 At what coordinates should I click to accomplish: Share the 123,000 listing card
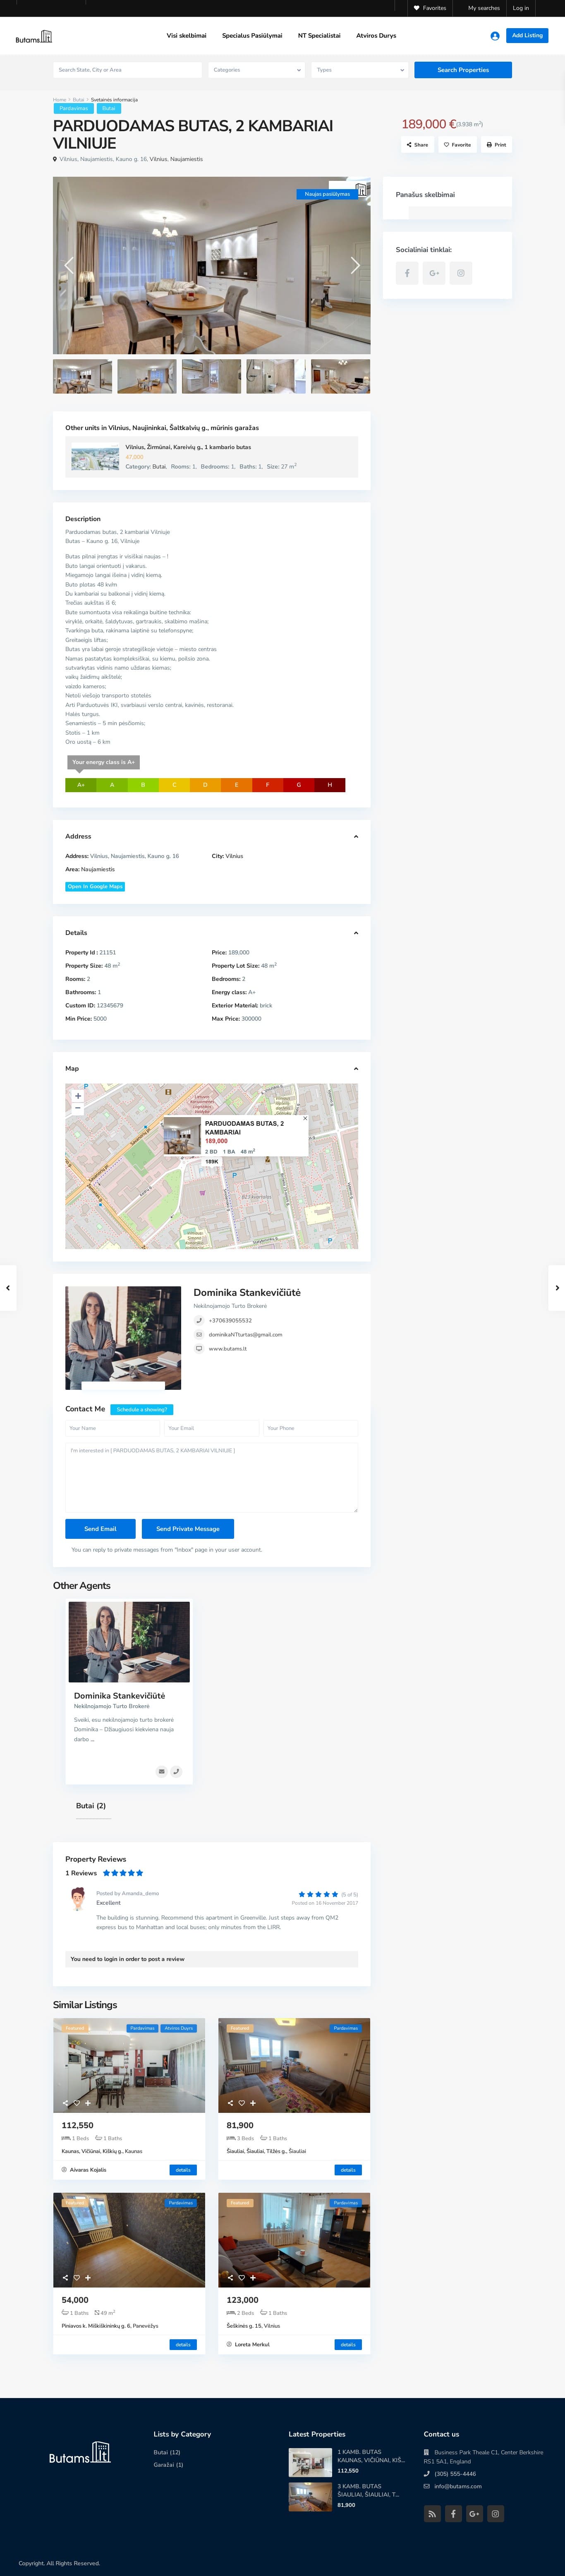[x=231, y=2278]
